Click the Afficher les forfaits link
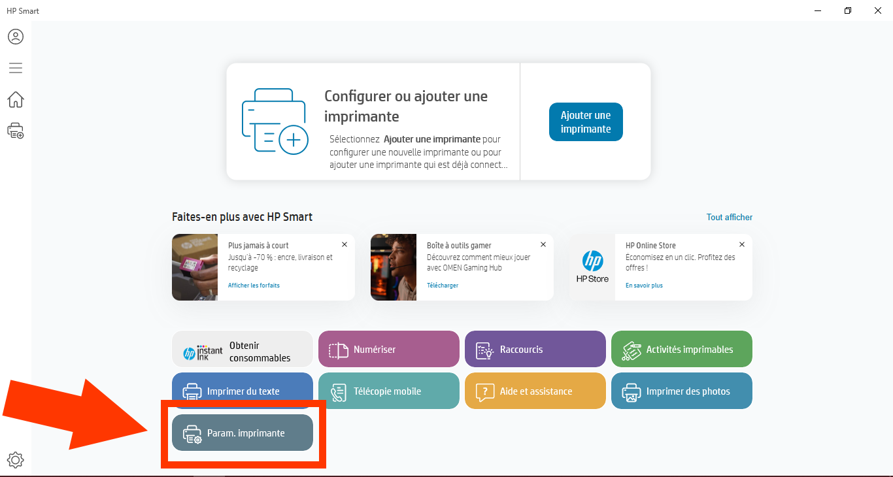Image resolution: width=893 pixels, height=477 pixels. pos(254,286)
